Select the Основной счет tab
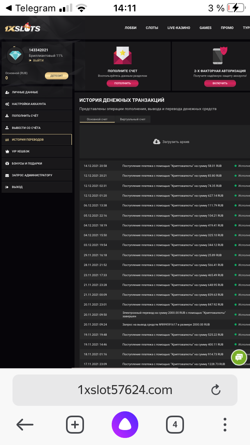The height and width of the screenshot is (445, 250). click(x=97, y=119)
